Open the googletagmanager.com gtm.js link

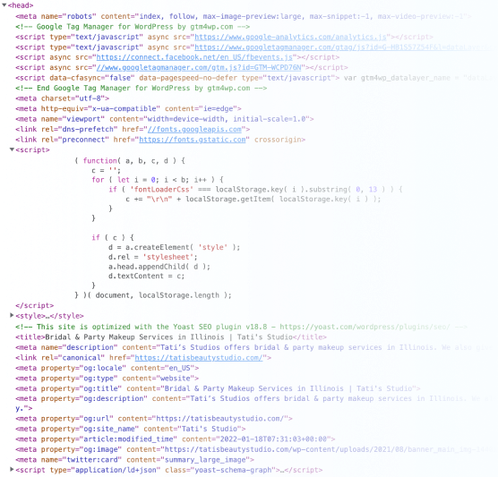[199, 68]
